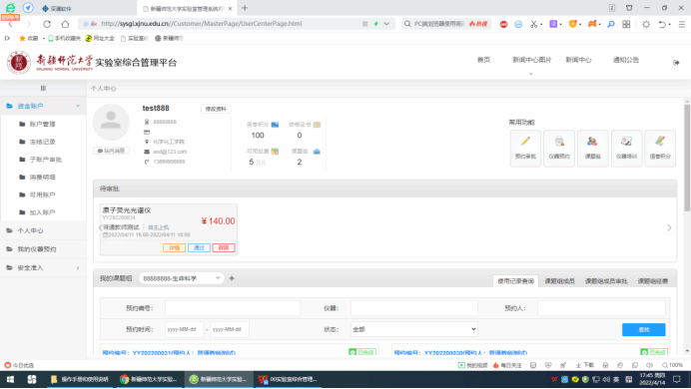Open the scissors screenshot tool in toolbar
This screenshot has height=389, width=691.
533,24
